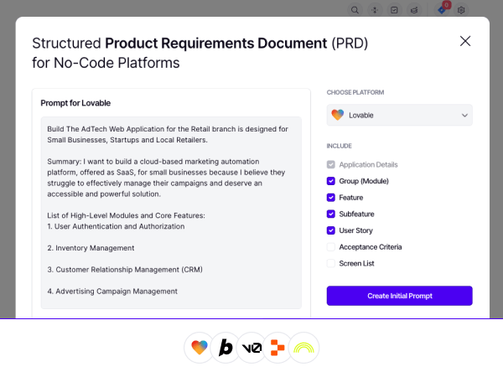Click the blue diamond notification icon with badge
Image resolution: width=503 pixels, height=377 pixels.
(x=442, y=10)
